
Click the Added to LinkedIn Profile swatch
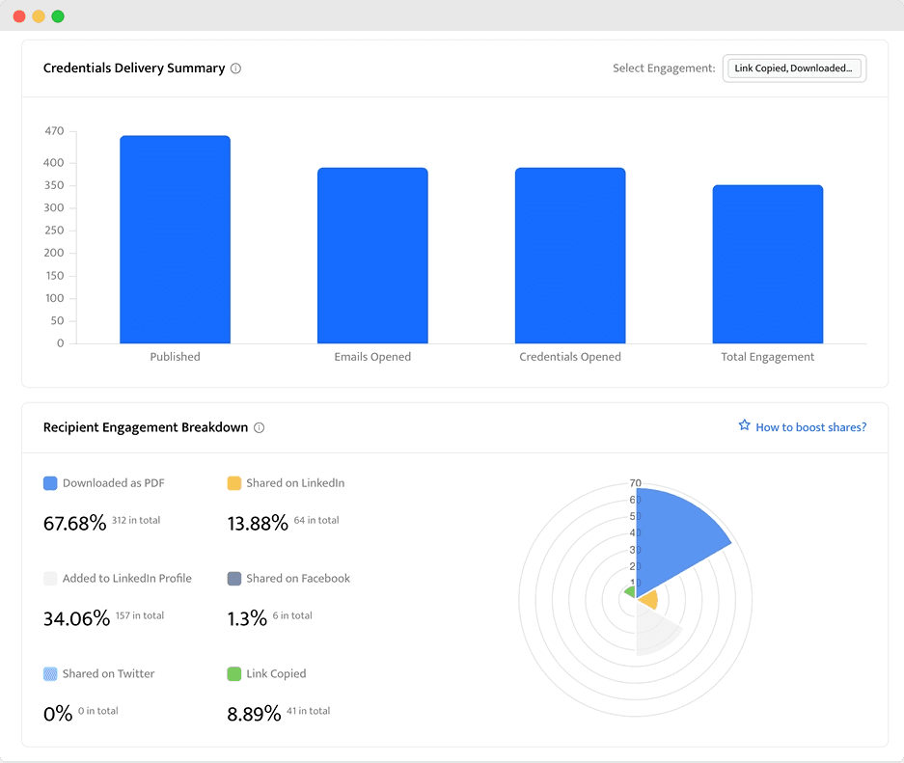click(x=50, y=579)
